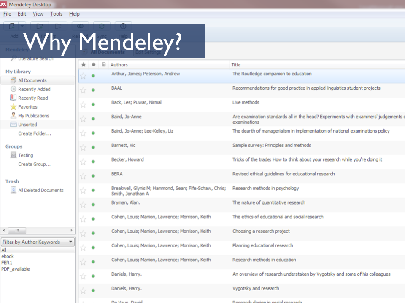Toggle favorite star for Arthur, James entry
Viewport: 405px width, 303px height.
pos(84,76)
